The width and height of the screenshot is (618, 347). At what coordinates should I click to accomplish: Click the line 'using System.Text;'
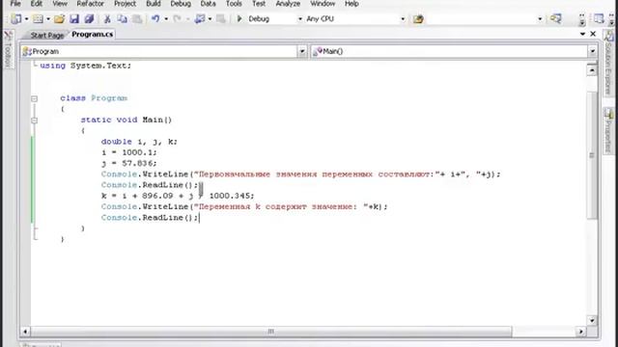[x=86, y=66]
